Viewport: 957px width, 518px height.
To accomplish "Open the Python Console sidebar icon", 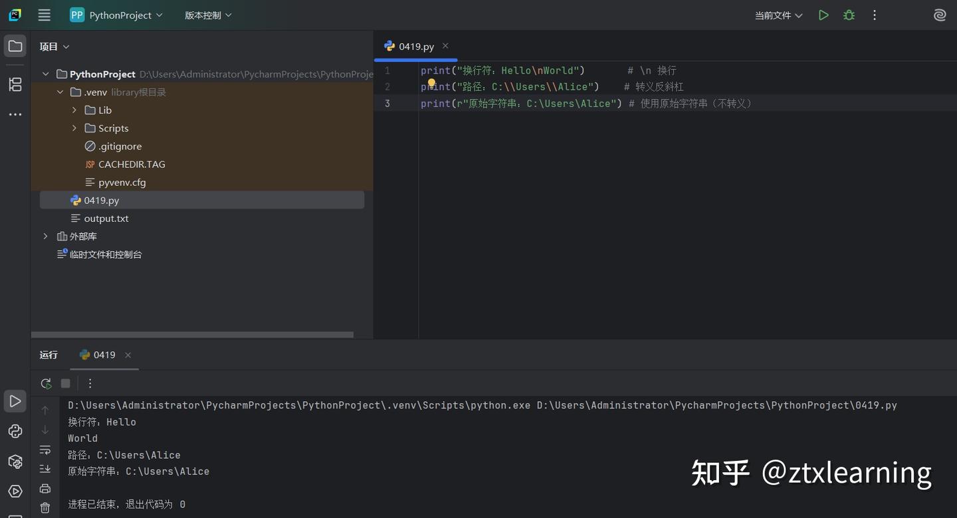I will pyautogui.click(x=15, y=432).
